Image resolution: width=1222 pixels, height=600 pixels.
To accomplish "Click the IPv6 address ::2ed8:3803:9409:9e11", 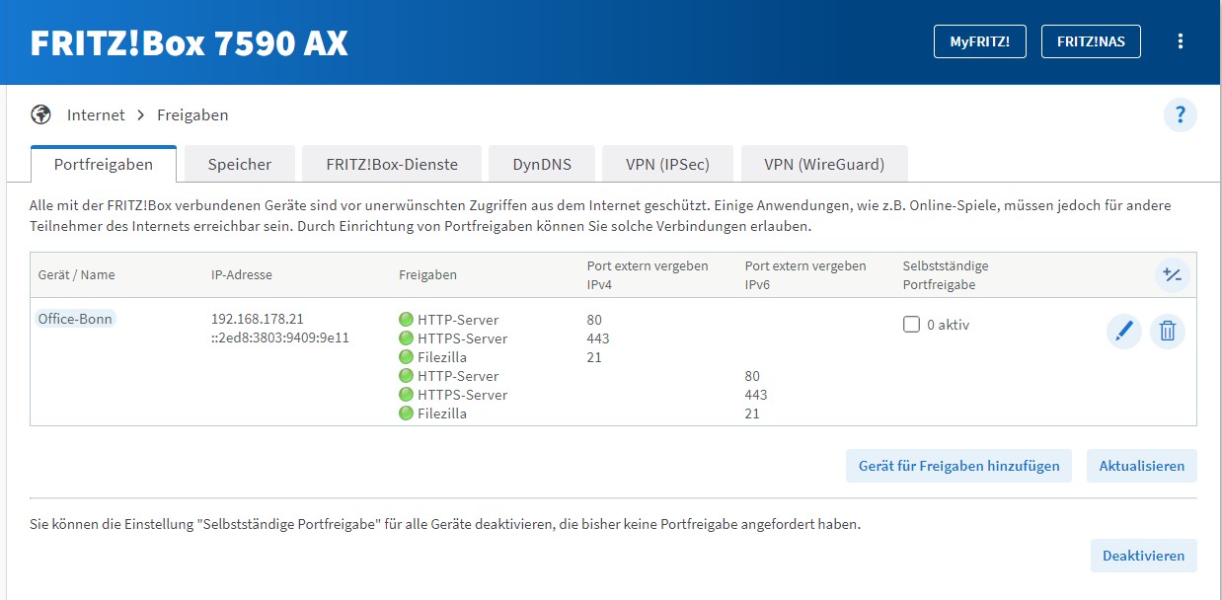I will pos(280,337).
